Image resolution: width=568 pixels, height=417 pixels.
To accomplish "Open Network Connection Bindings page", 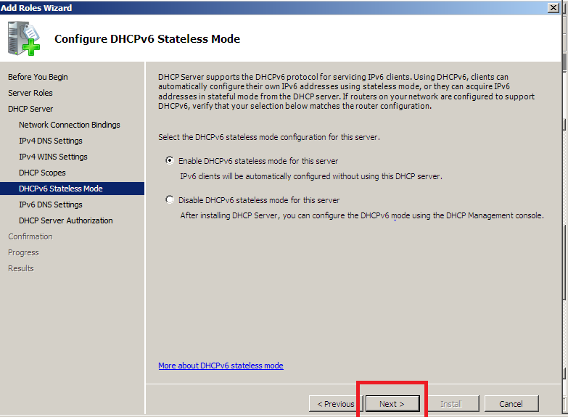I will click(x=69, y=125).
